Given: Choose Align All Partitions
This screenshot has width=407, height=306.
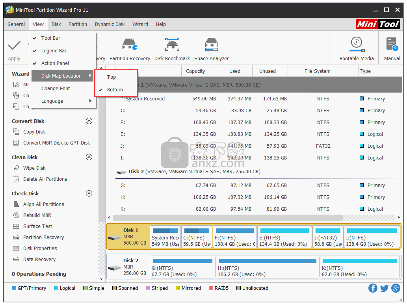Looking at the screenshot, I should pyautogui.click(x=44, y=204).
